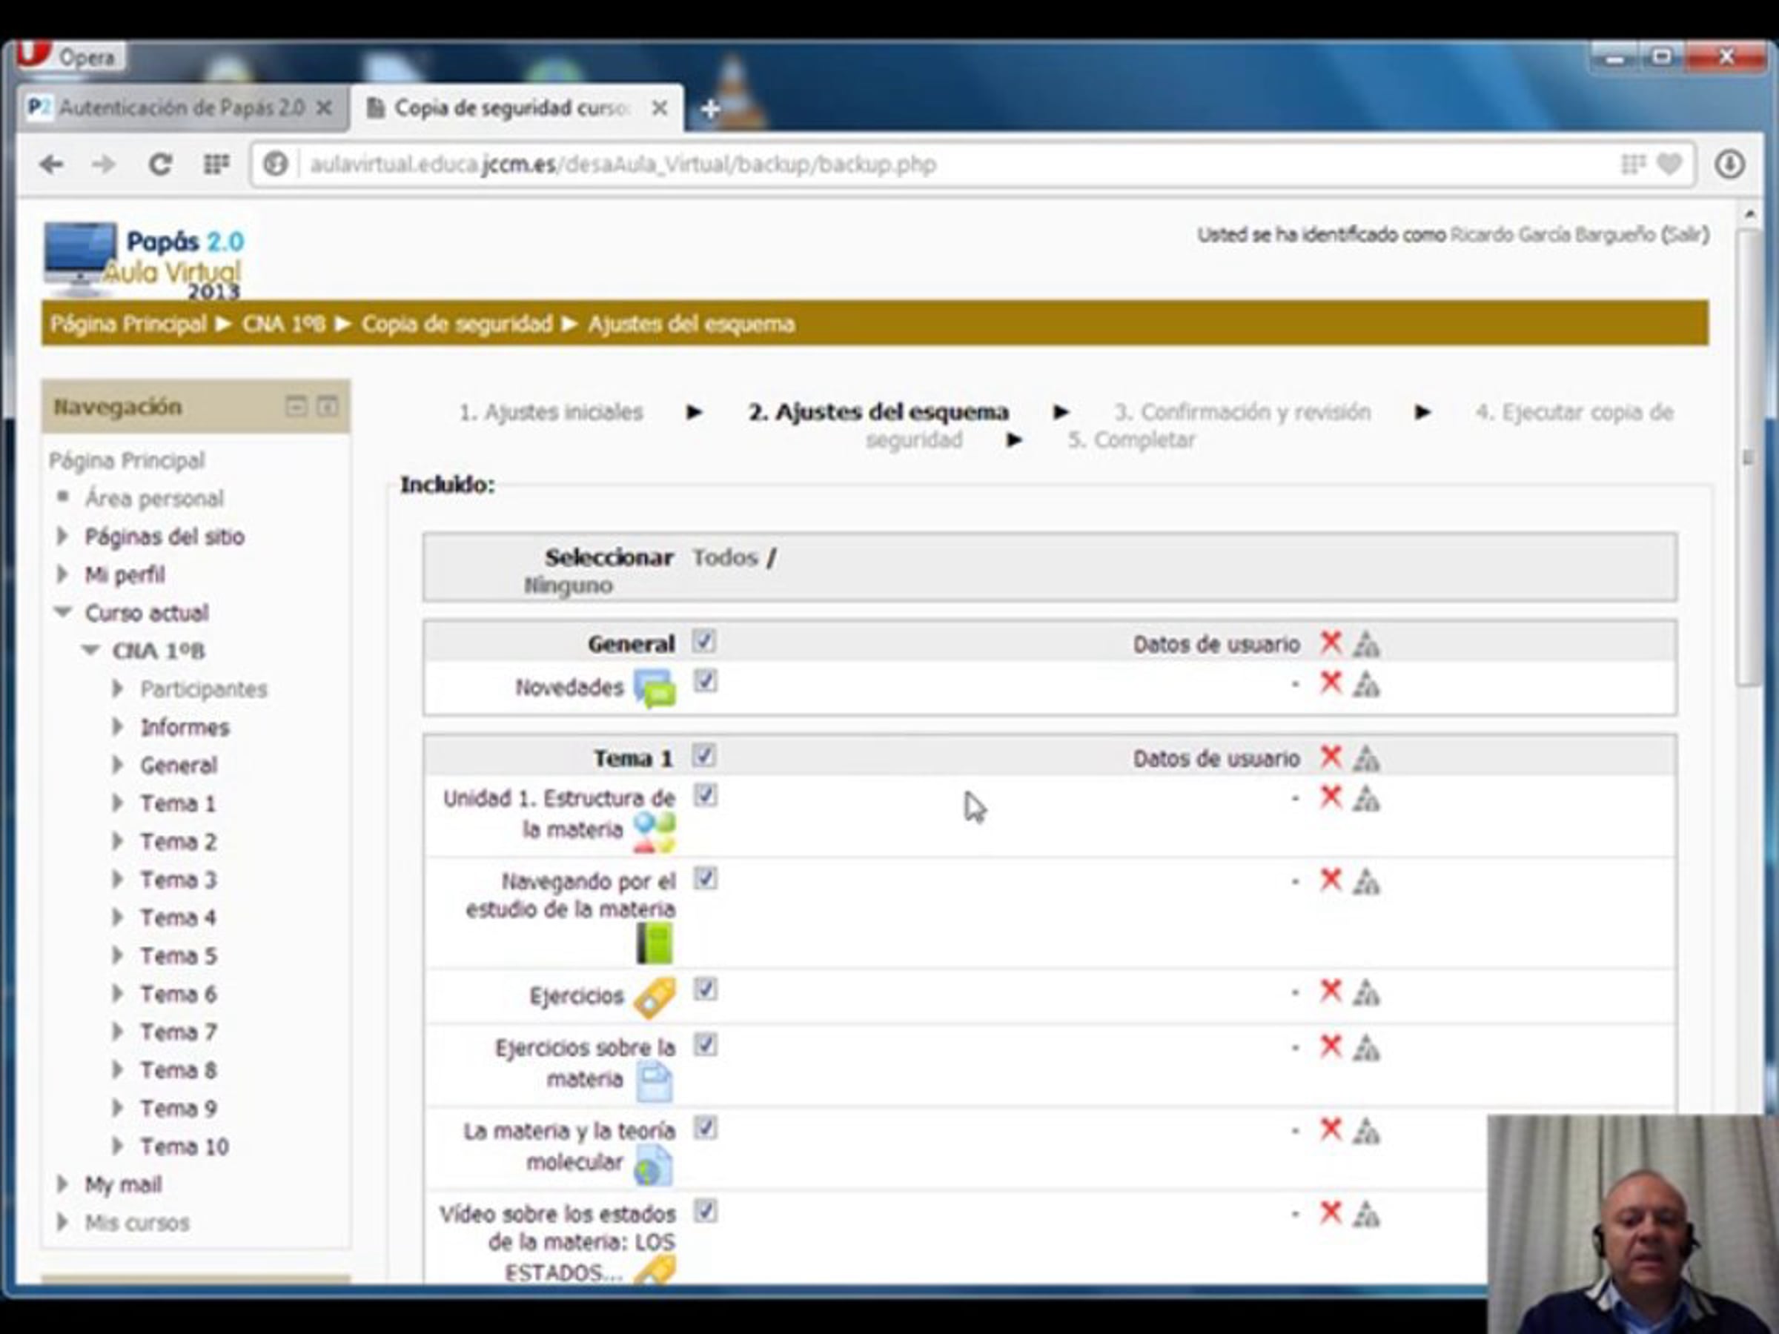Click the red X in Navegando por el estudio row

click(1331, 880)
